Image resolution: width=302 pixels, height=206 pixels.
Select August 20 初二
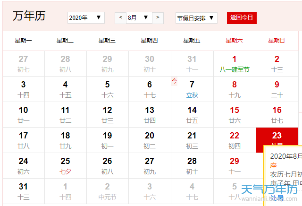pyautogui.click(x=150, y=140)
